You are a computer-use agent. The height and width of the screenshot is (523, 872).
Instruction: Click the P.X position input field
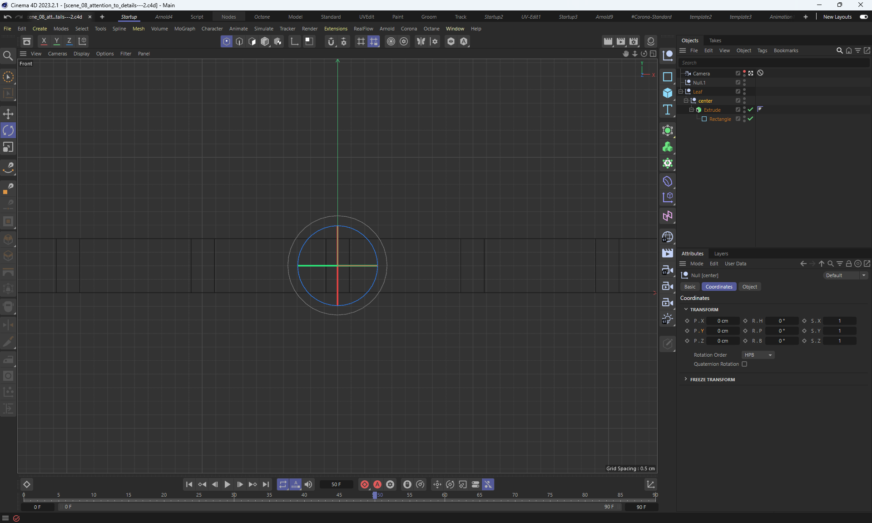[722, 321]
